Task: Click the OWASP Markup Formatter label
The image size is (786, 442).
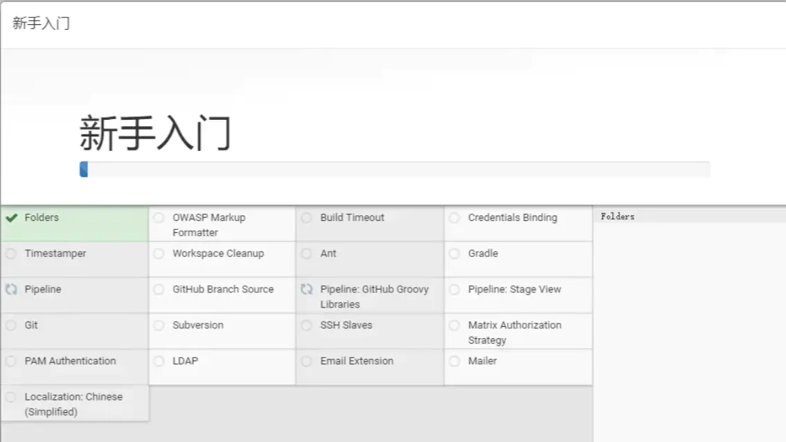Action: 209,225
